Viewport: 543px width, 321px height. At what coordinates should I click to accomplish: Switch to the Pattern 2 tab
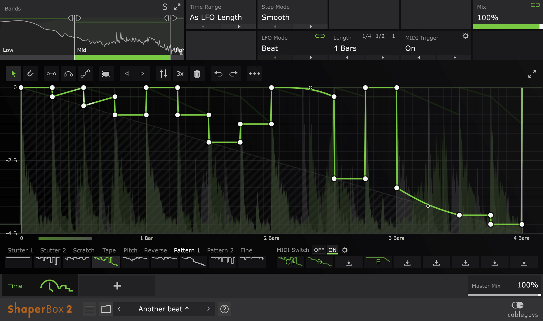[220, 250]
